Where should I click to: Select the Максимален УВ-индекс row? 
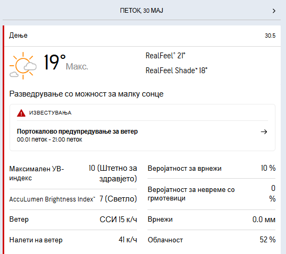pos(73,173)
